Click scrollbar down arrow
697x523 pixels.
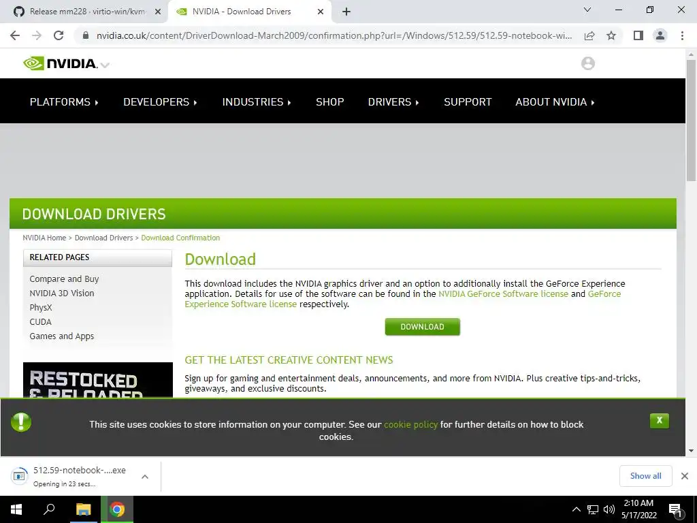tap(691, 451)
